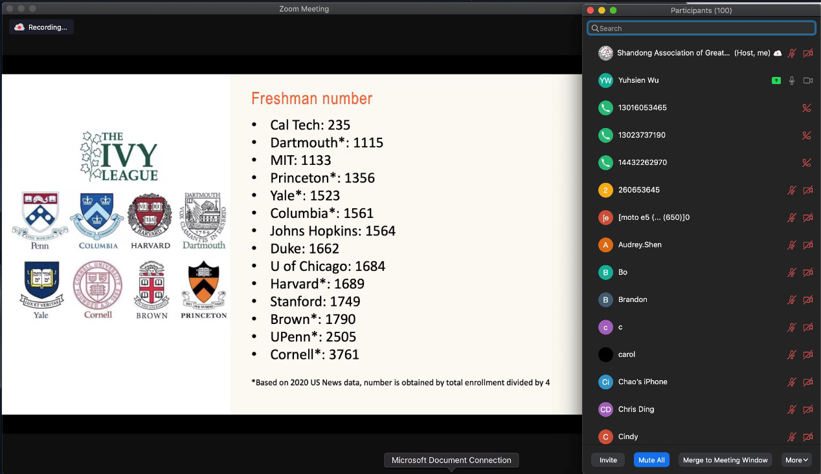The height and width of the screenshot is (474, 821).
Task: Click phone avatar for 13023737190
Action: (605, 135)
